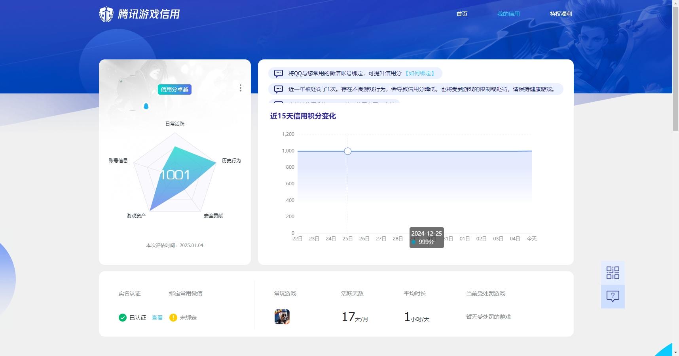This screenshot has width=679, height=356.
Task: Click the yellow unbound warning icon
Action: (173, 318)
